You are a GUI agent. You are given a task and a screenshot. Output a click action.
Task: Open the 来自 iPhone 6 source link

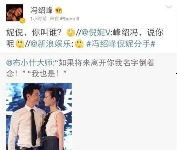click(x=64, y=19)
